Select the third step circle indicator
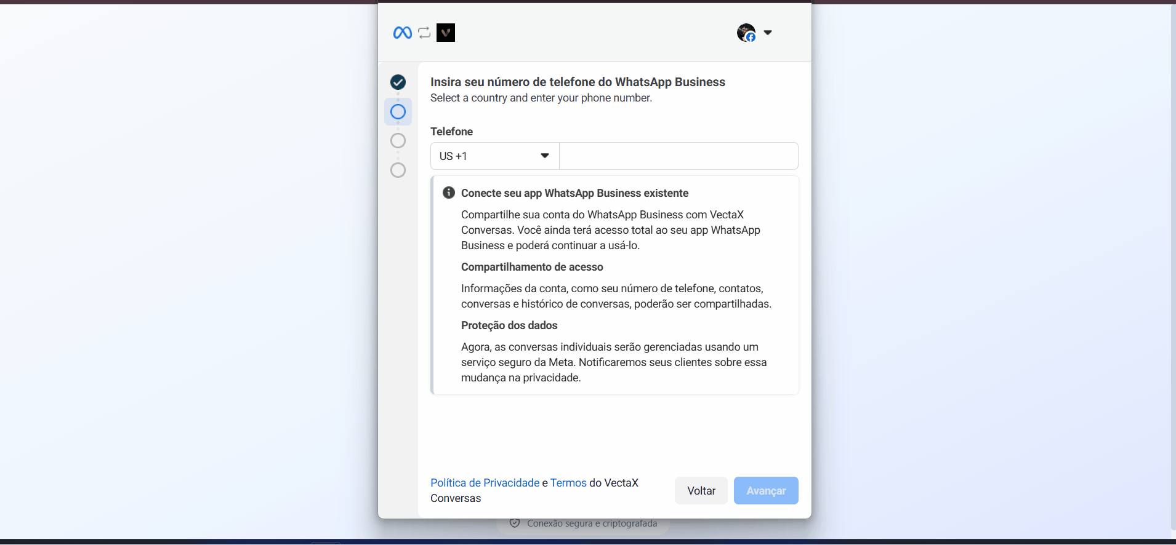Screen dimensions: 1176x545 point(398,141)
